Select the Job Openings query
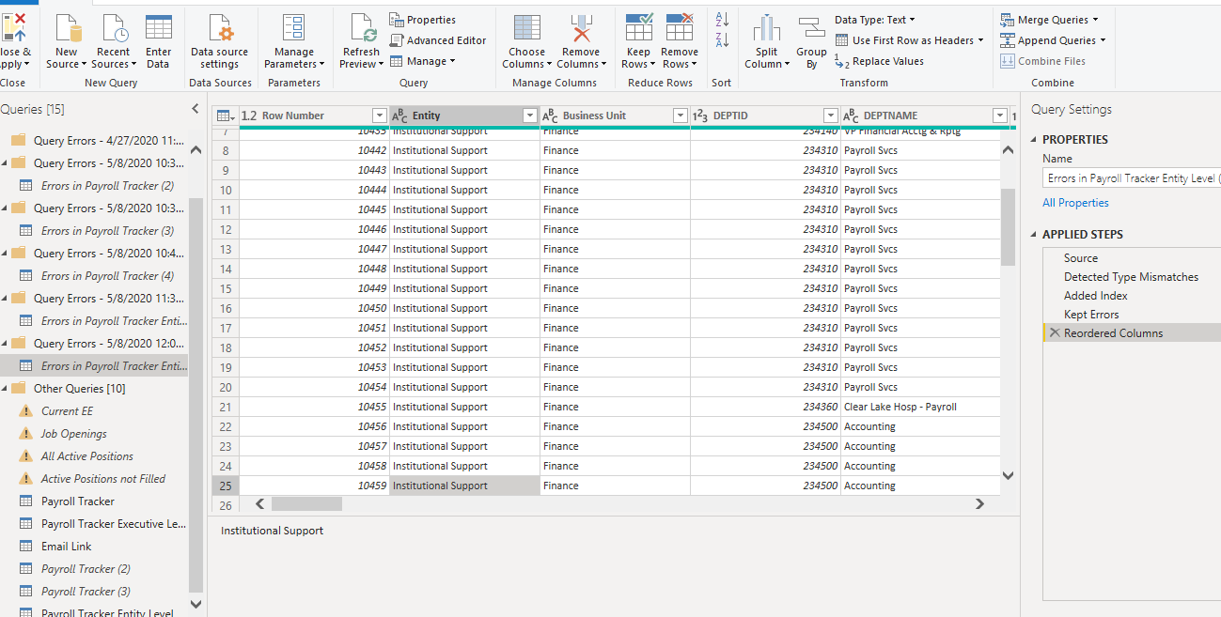 tap(73, 434)
